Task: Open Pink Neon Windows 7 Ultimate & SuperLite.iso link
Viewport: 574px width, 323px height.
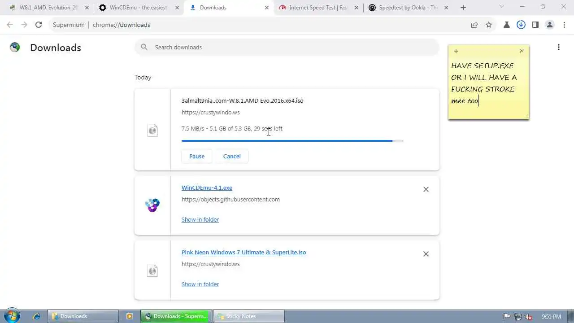Action: click(244, 253)
